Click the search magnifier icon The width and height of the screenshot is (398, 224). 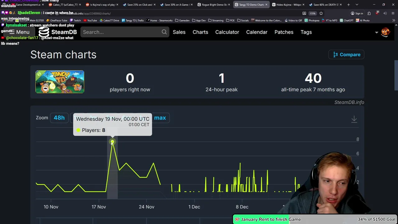[x=164, y=32]
